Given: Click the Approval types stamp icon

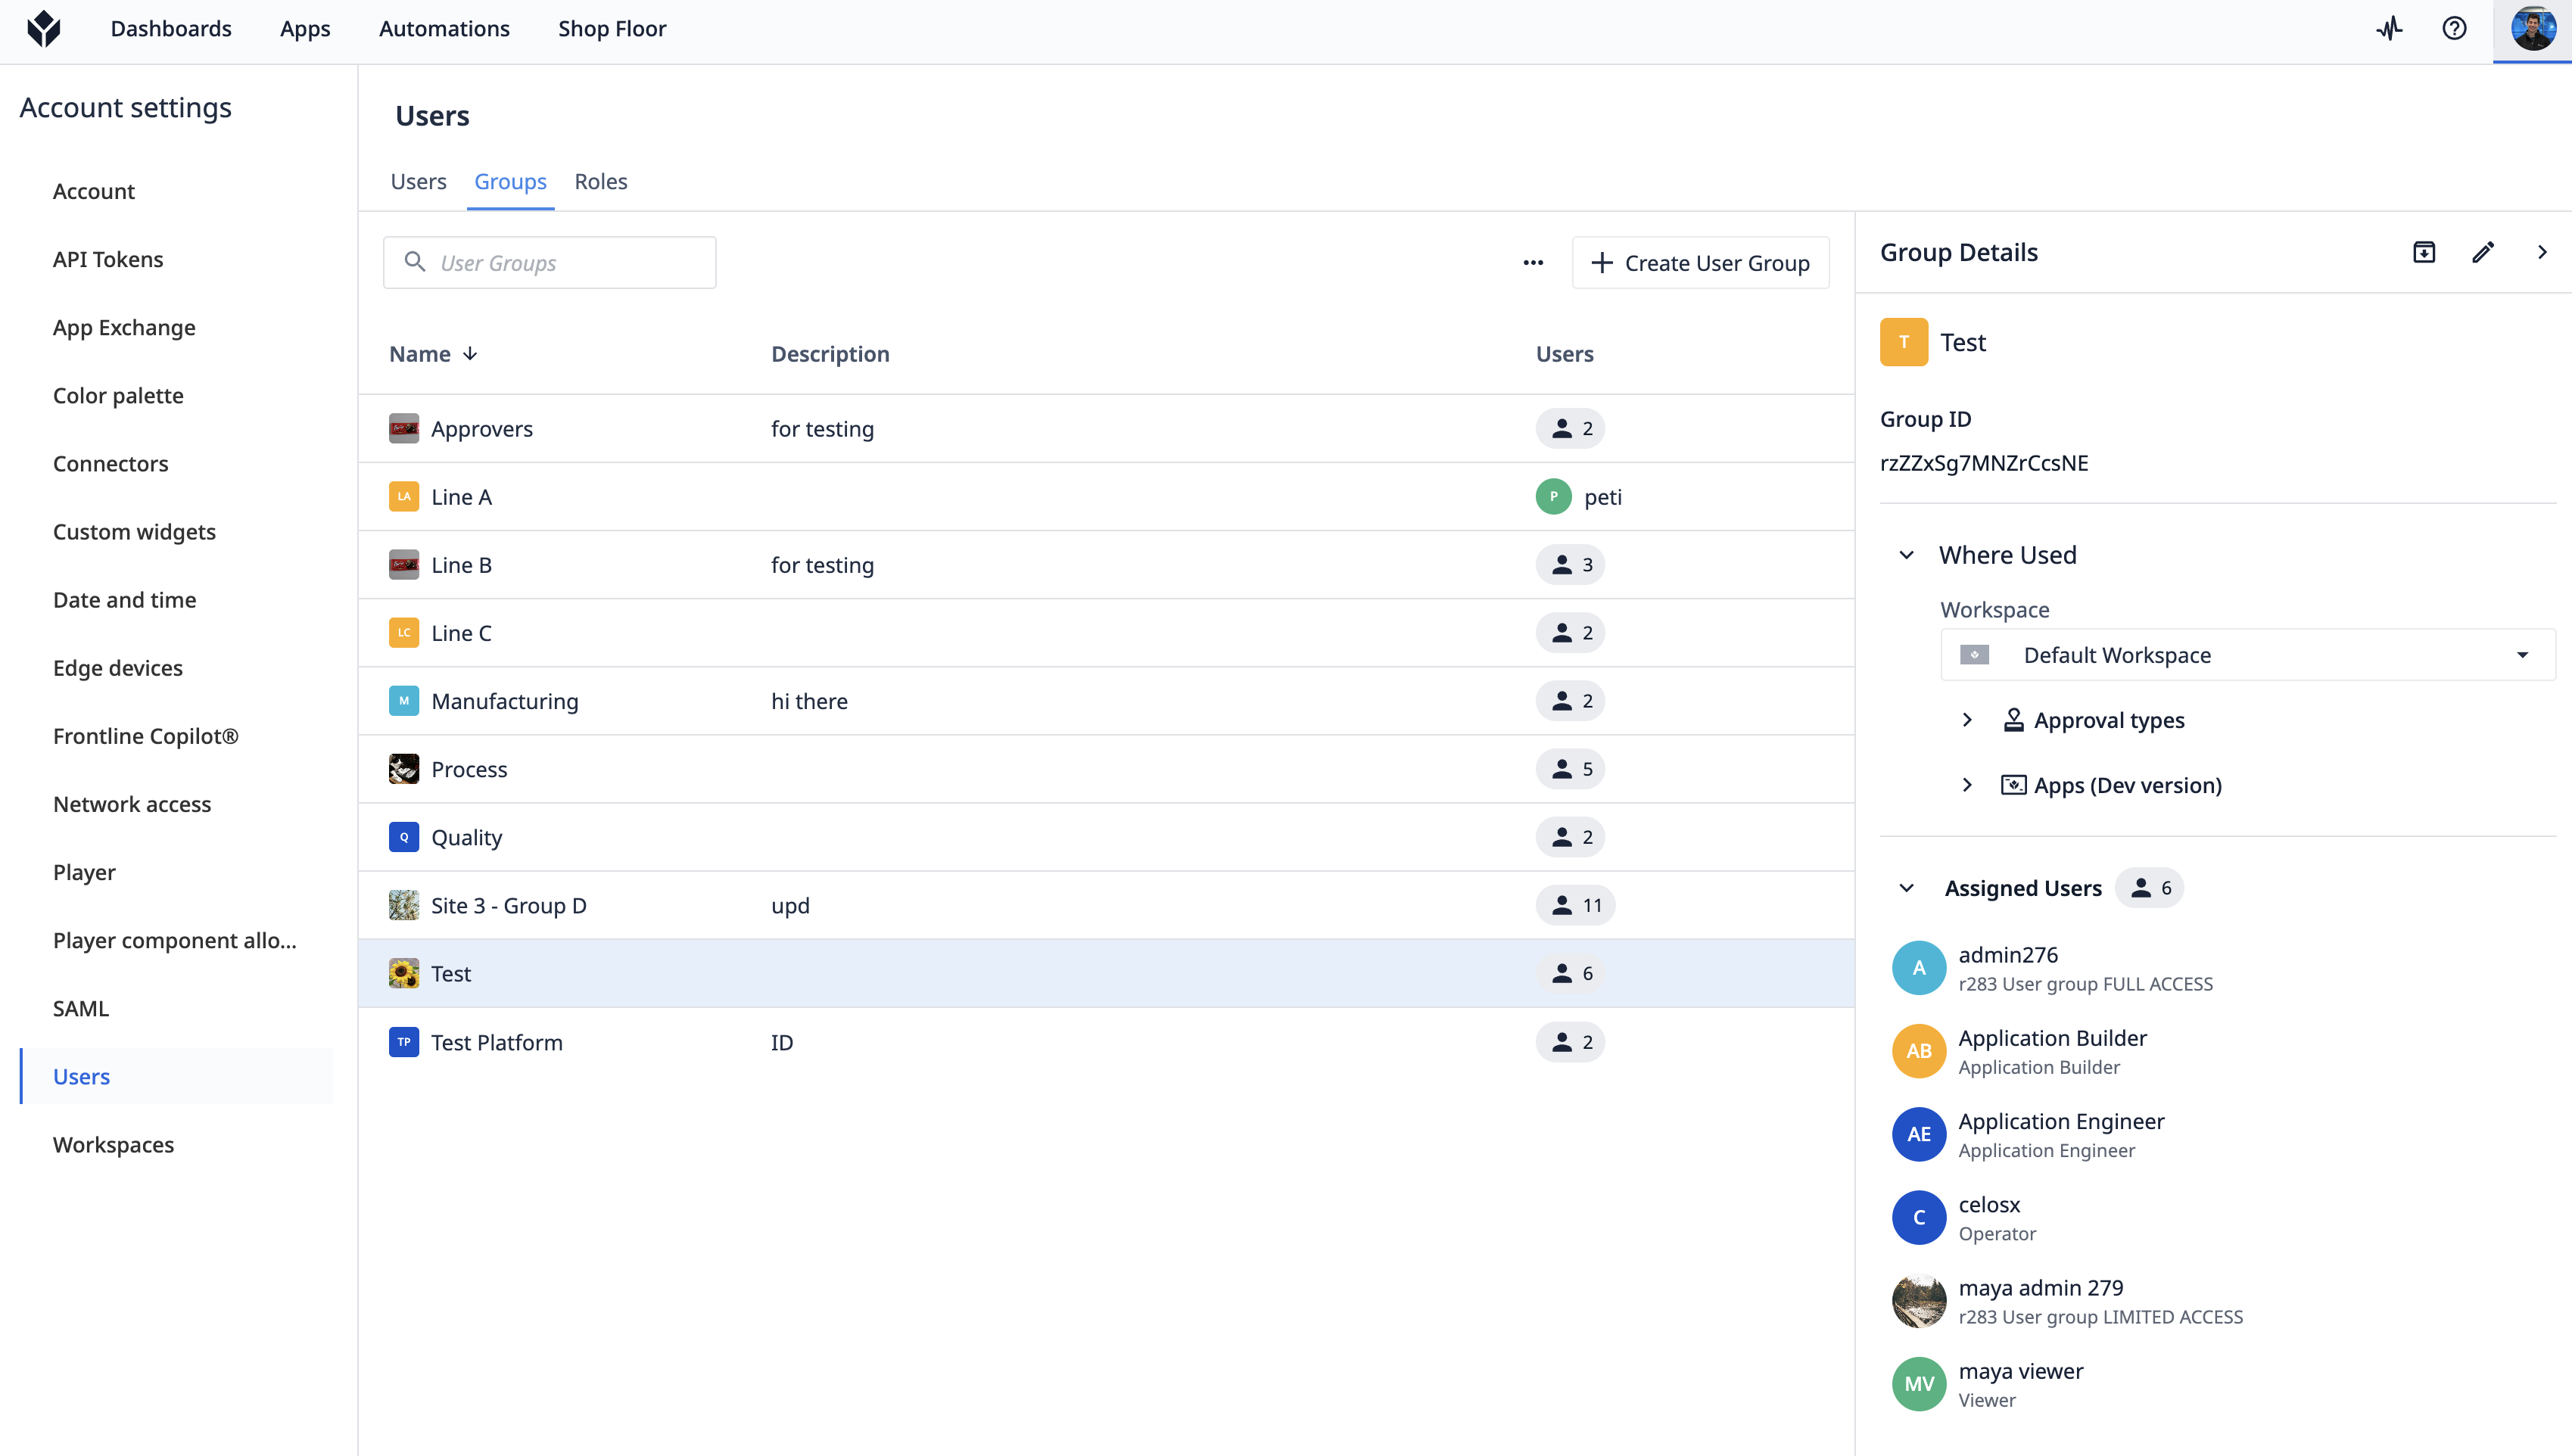Looking at the screenshot, I should (x=2014, y=720).
